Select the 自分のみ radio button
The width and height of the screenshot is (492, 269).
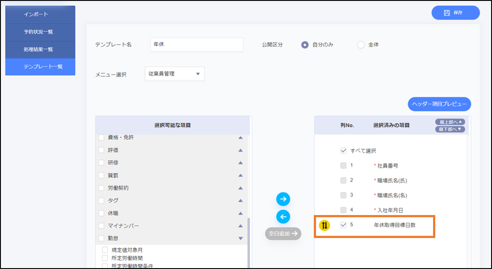pos(305,45)
